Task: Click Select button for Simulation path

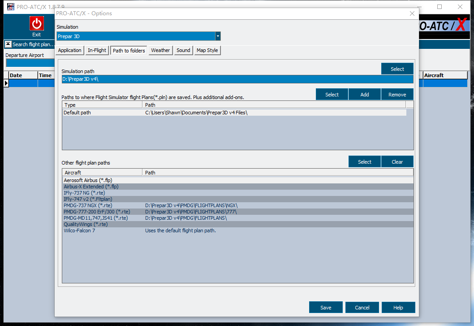Action: tap(397, 69)
